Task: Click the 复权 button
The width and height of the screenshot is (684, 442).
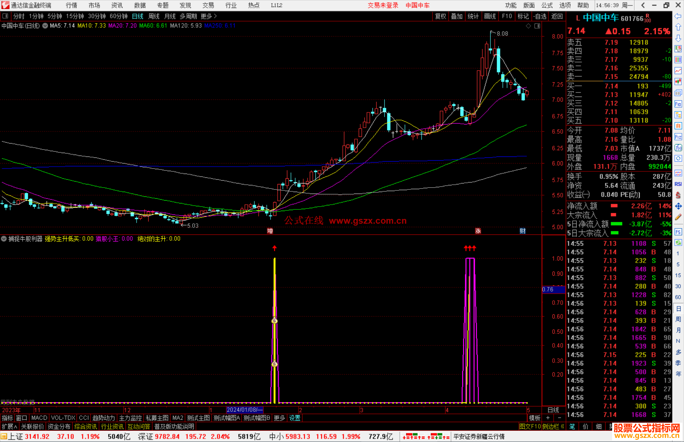Action: (x=440, y=16)
